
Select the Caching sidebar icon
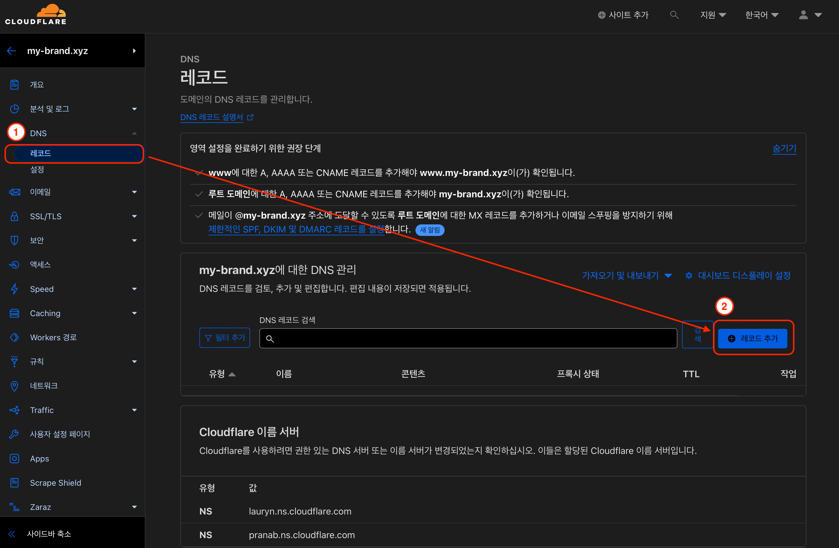coord(14,313)
